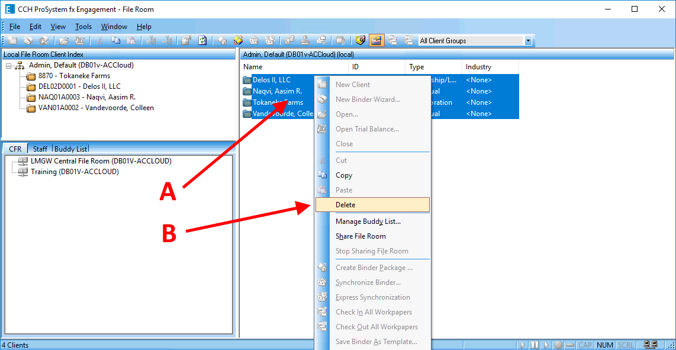The height and width of the screenshot is (350, 676).
Task: Open the View menu
Action: coord(58,27)
